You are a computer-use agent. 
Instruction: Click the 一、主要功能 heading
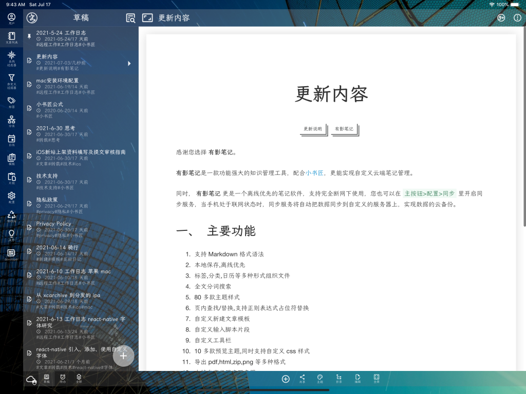pyautogui.click(x=216, y=231)
